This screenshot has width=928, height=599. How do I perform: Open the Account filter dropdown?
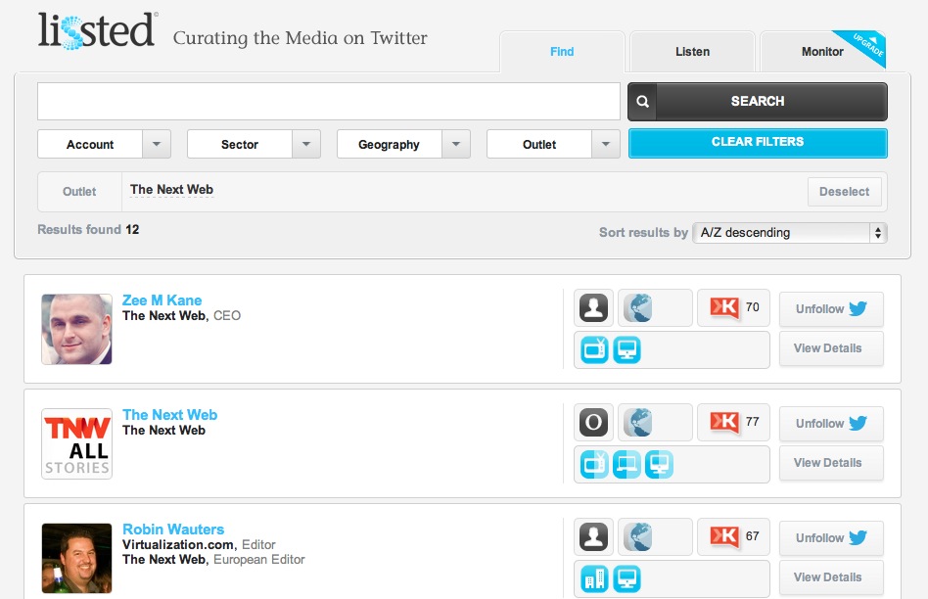click(x=104, y=145)
